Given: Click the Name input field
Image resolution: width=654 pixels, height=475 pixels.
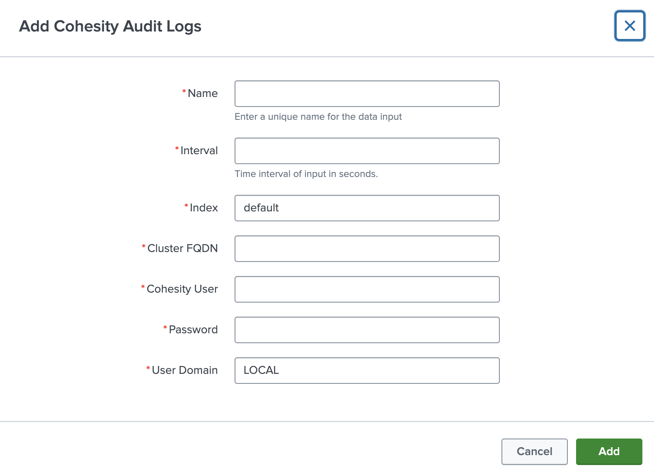Looking at the screenshot, I should (367, 94).
